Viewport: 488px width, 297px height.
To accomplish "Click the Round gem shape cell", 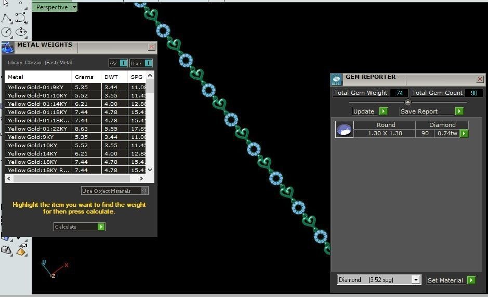I will point(385,125).
